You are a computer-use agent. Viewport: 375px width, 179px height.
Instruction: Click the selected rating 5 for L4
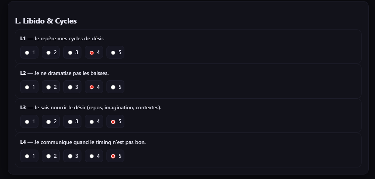pos(113,156)
